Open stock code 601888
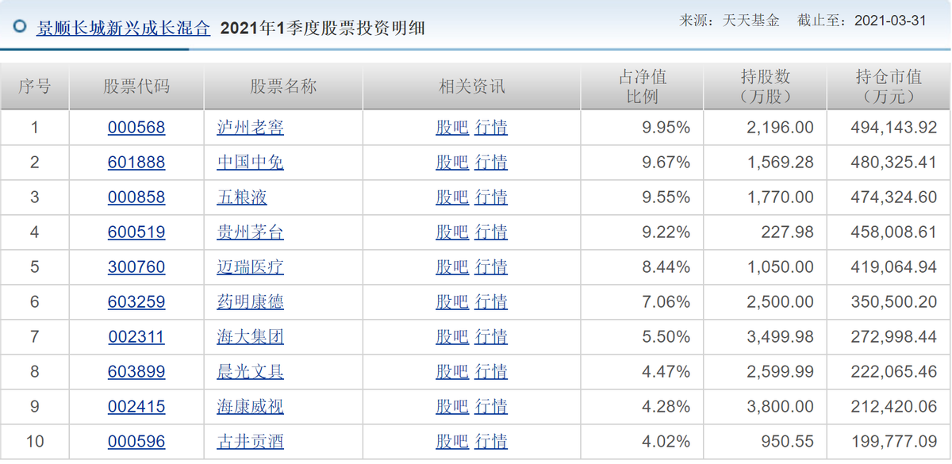The image size is (952, 464). [136, 163]
